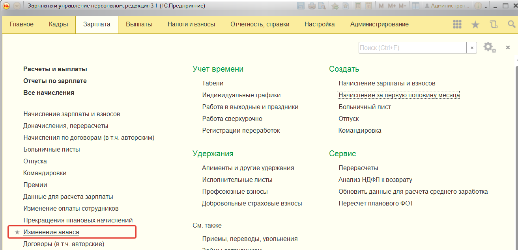Toggle favorite star beside Изменение аванса
The width and height of the screenshot is (518, 250).
[17, 232]
